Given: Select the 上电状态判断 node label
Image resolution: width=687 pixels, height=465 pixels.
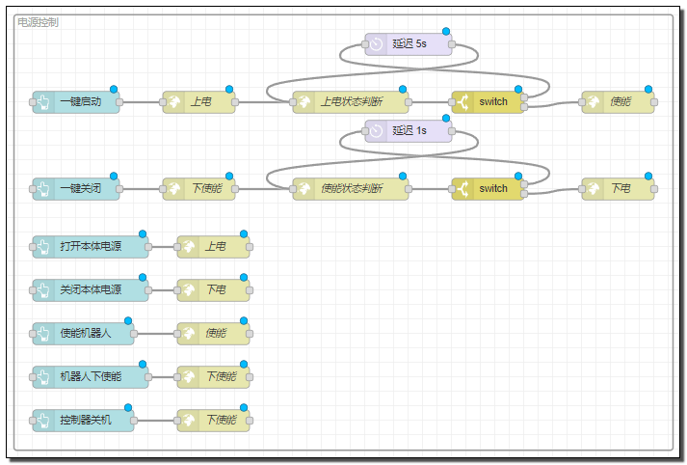Looking at the screenshot, I should 352,101.
